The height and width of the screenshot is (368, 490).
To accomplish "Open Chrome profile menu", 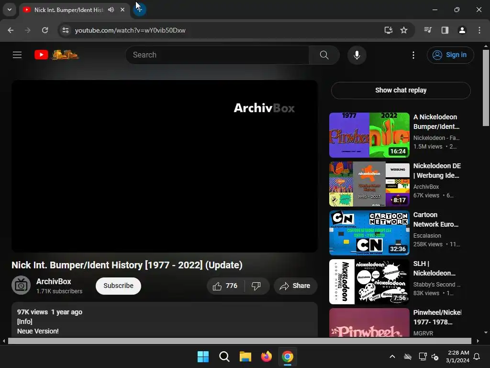I will [x=462, y=30].
